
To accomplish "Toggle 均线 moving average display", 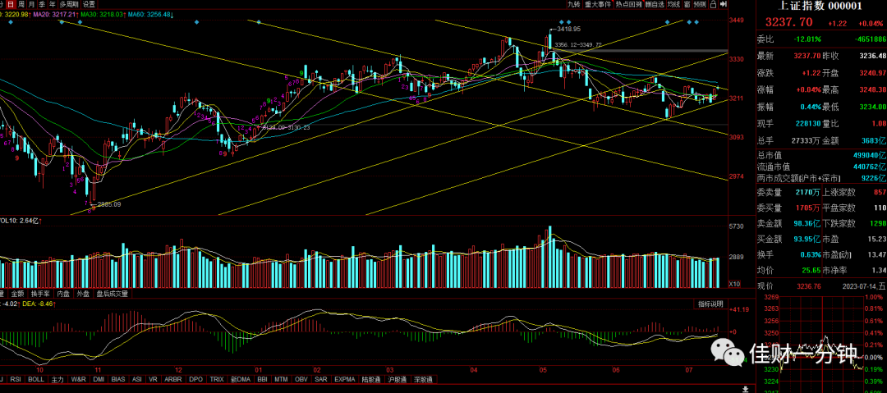I will click(673, 5).
